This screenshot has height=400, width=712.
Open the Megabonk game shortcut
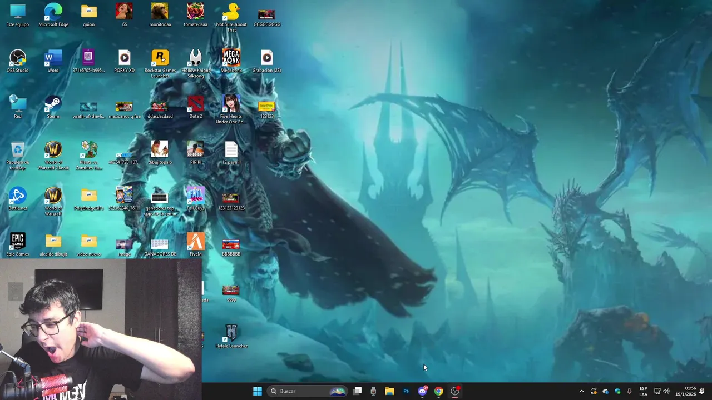(231, 61)
